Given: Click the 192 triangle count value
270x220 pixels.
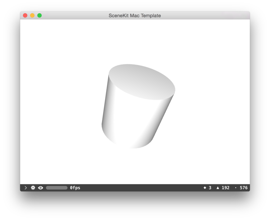Looking at the screenshot, I should click(225, 188).
